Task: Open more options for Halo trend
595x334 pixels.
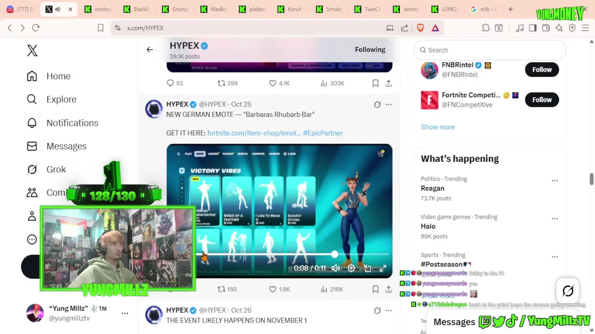Action: pyautogui.click(x=555, y=218)
